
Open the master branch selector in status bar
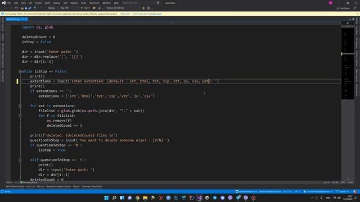[x=342, y=191]
